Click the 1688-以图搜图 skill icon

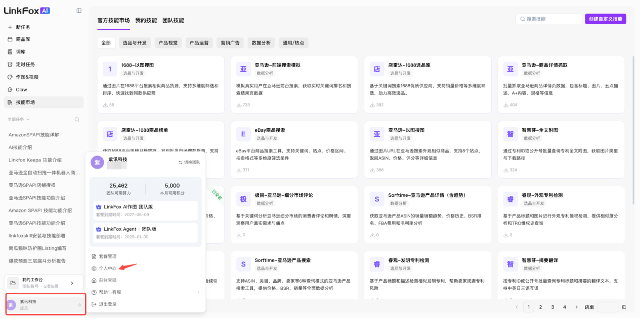coord(110,69)
